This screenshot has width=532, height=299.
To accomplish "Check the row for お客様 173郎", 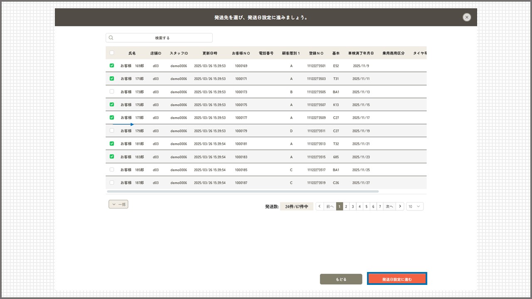I will pos(112,91).
